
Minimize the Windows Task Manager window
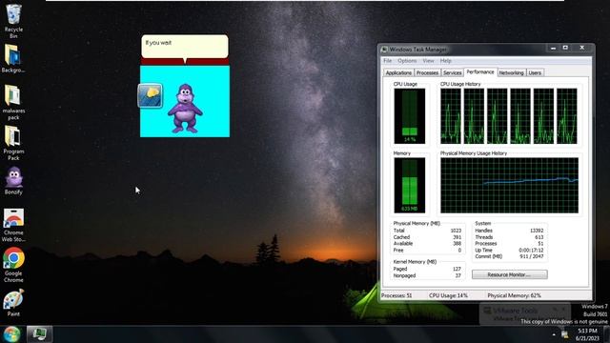click(x=553, y=48)
